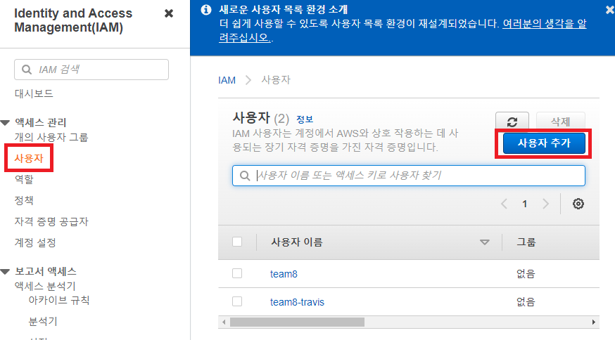Click the IAM breadcrumb link
Viewport: 615px width, 340px height.
coord(227,80)
